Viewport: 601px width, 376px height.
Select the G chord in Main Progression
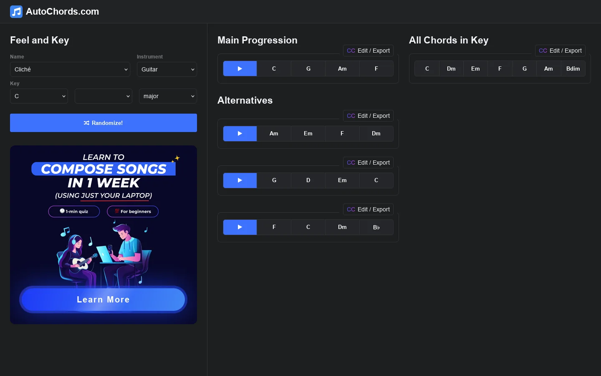[x=308, y=69]
